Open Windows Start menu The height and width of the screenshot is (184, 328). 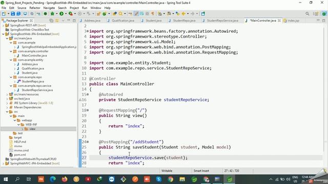(x=6, y=179)
